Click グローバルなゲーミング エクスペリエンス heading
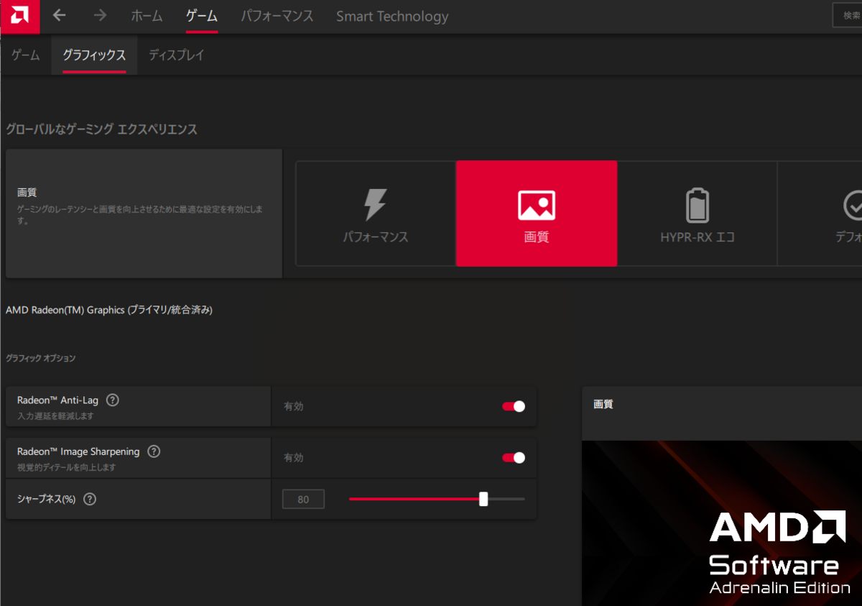The width and height of the screenshot is (862, 606). click(x=102, y=129)
